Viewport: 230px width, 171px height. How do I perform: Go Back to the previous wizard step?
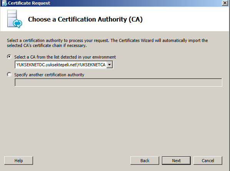coord(145,161)
